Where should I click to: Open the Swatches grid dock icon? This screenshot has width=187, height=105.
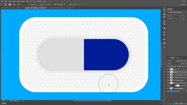point(165,17)
